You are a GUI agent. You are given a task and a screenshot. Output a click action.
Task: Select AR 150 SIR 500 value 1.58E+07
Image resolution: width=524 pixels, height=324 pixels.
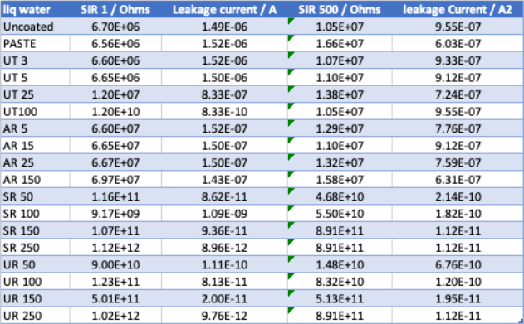tap(340, 180)
